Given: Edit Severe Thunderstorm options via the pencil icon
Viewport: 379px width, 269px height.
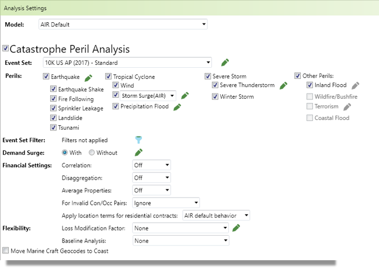Looking at the screenshot, I should [x=283, y=85].
